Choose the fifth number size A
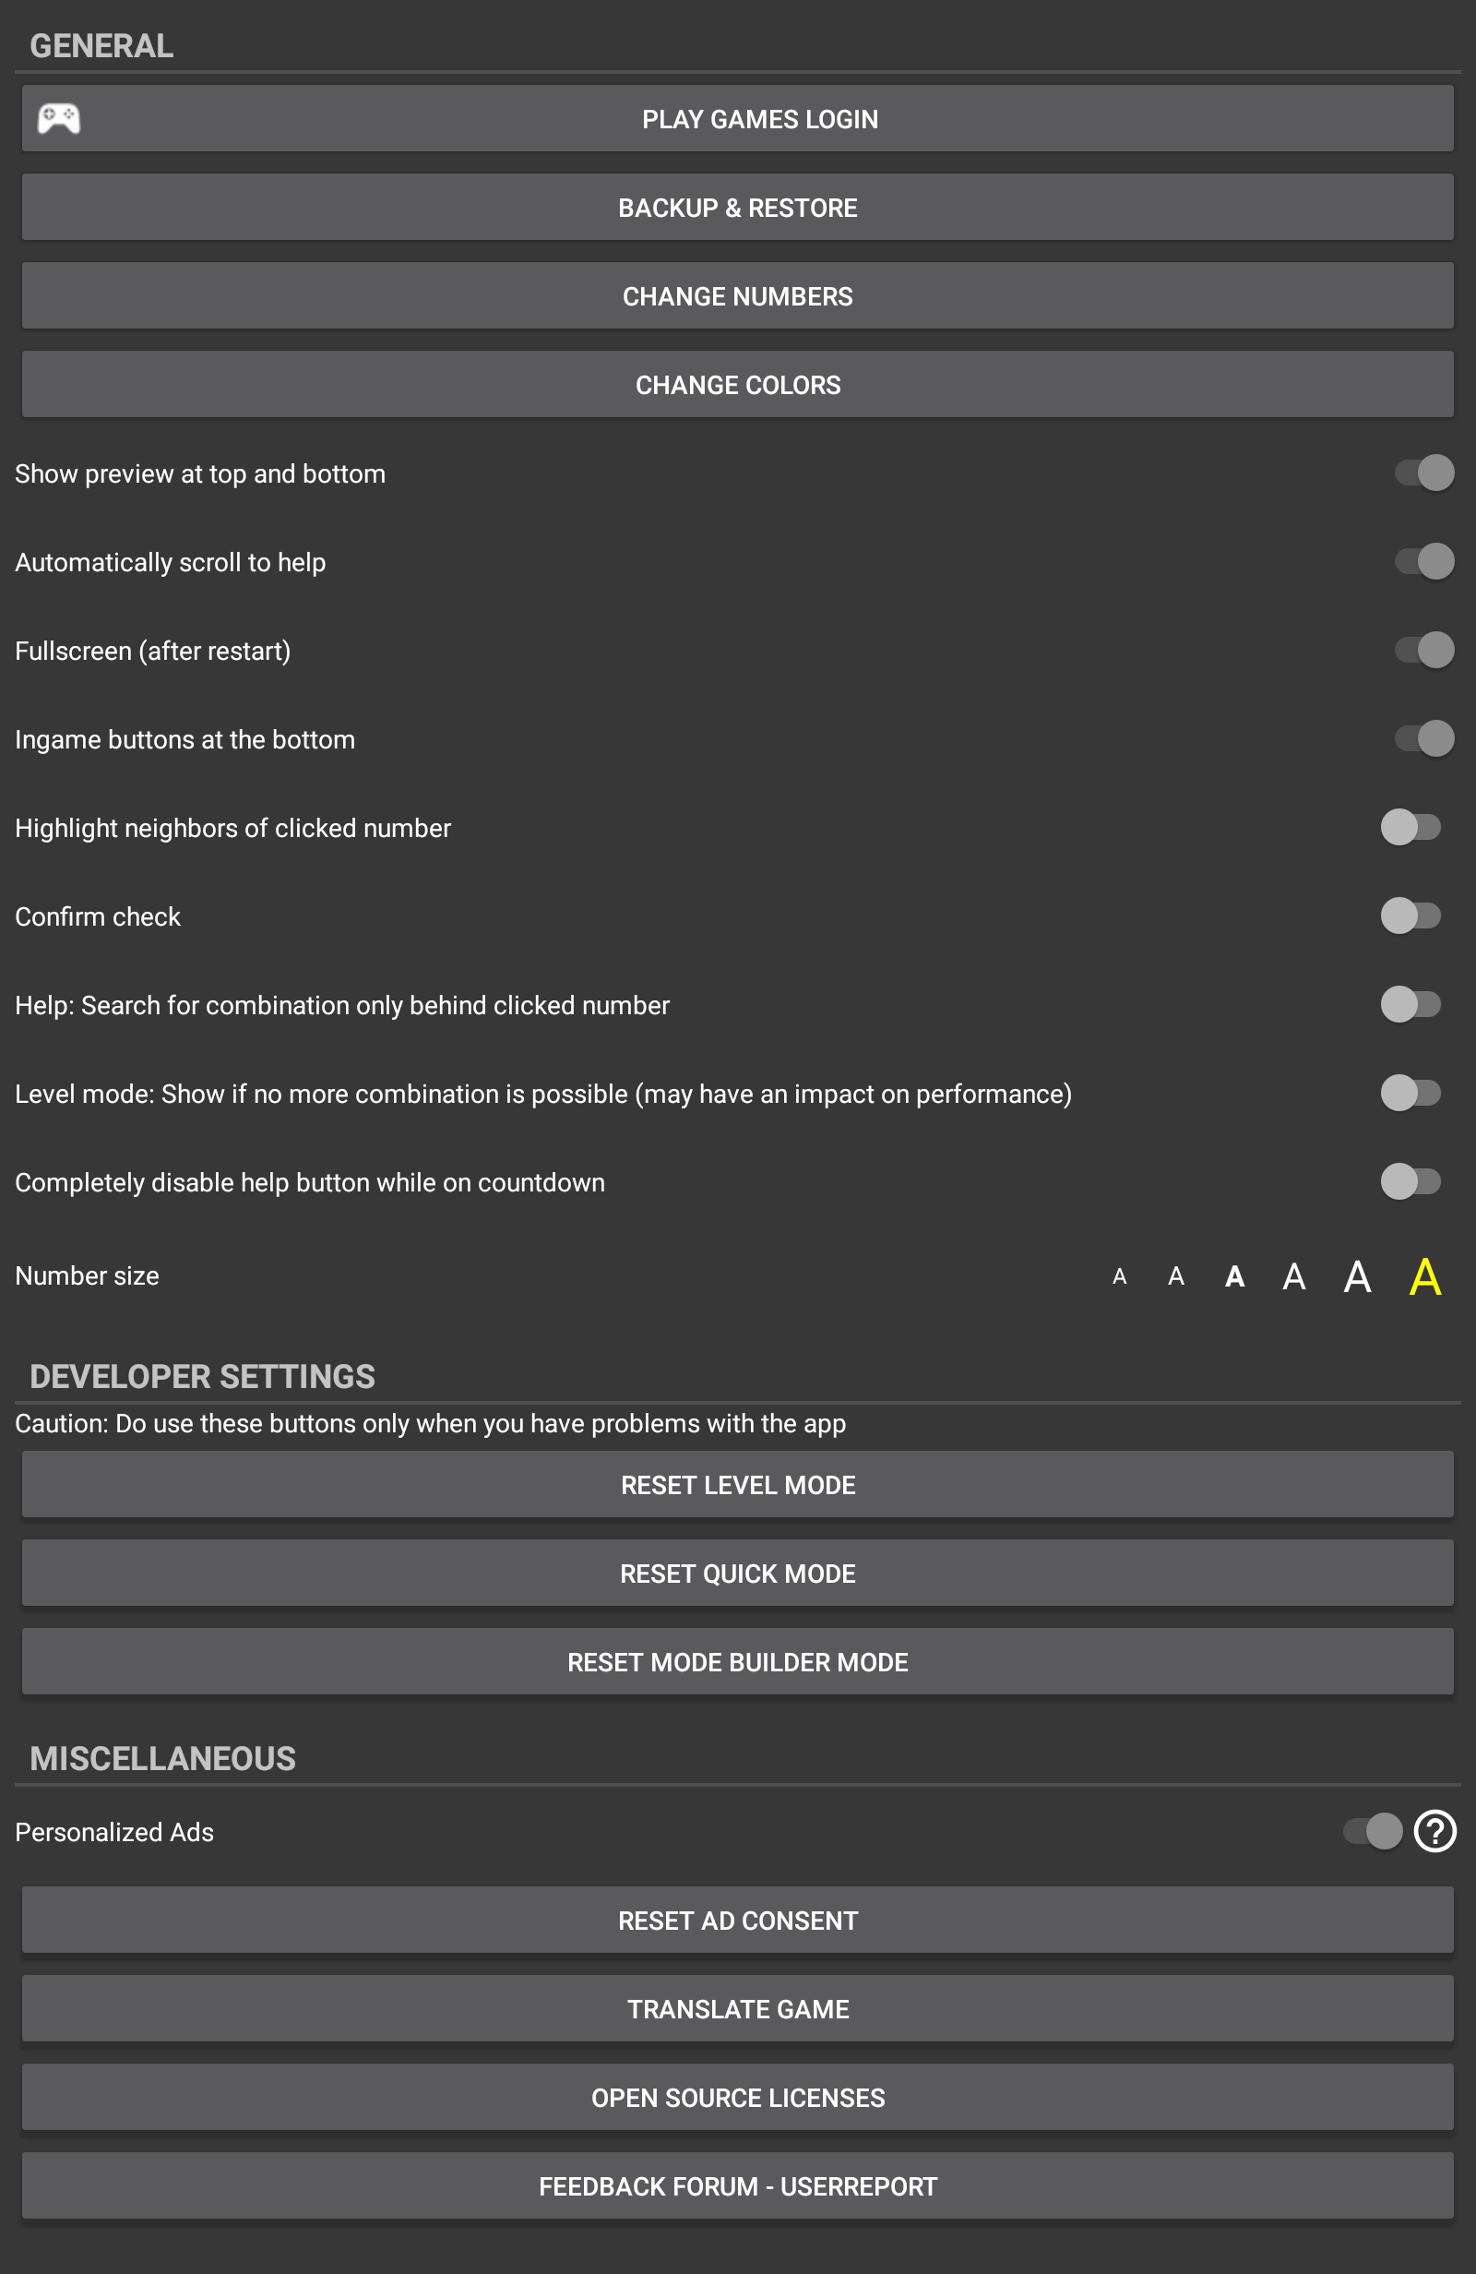The width and height of the screenshot is (1476, 2274). click(x=1358, y=1276)
